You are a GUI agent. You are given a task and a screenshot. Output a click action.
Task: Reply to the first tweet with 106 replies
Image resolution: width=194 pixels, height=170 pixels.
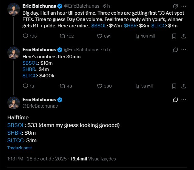tap(26, 36)
